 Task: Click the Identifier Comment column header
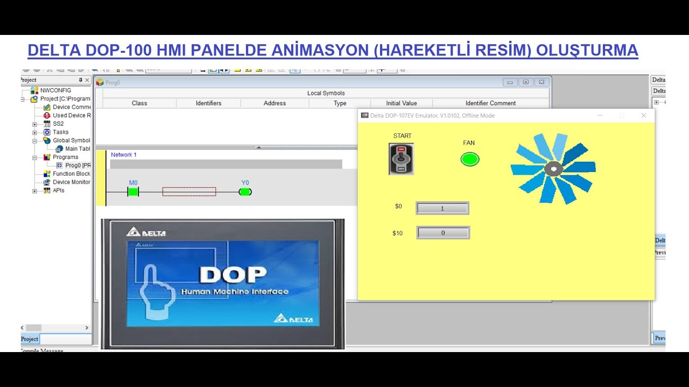[x=490, y=103]
